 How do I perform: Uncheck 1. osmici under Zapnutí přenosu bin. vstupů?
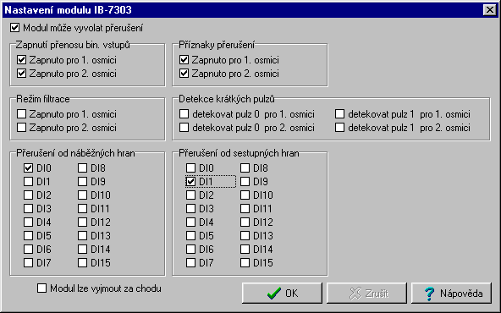coord(21,60)
